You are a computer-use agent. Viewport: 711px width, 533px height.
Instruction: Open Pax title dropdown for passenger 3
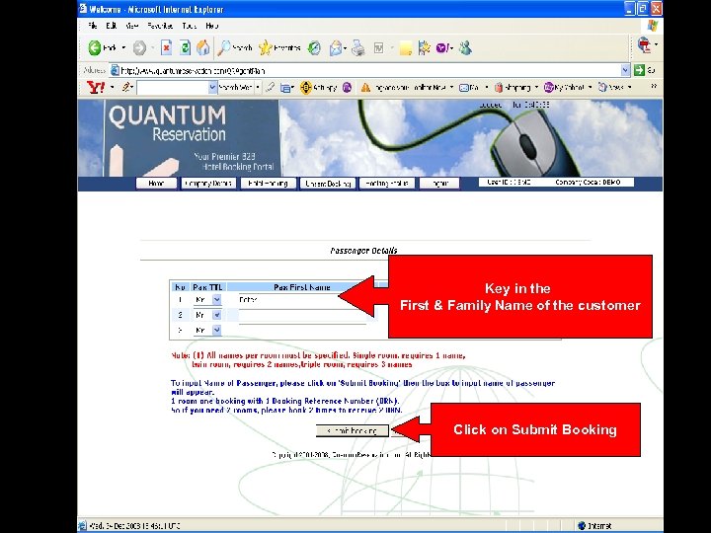click(x=216, y=330)
